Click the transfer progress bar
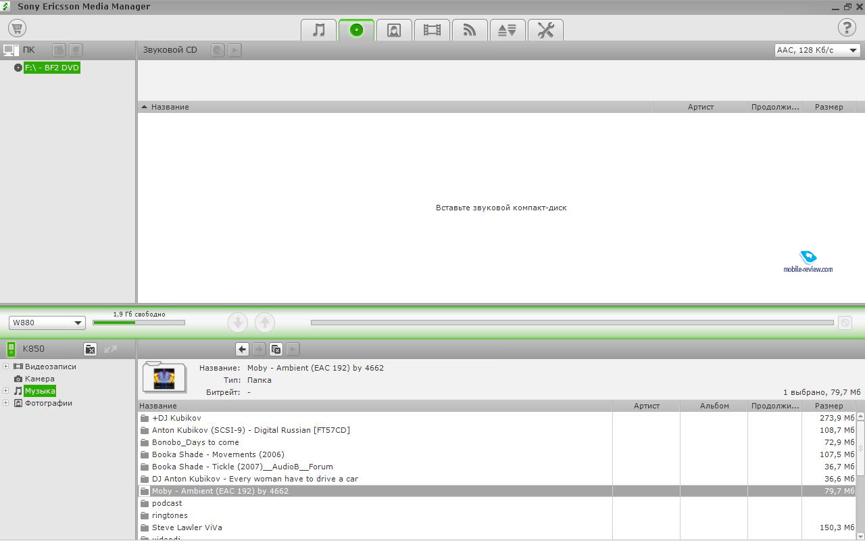 pyautogui.click(x=572, y=323)
